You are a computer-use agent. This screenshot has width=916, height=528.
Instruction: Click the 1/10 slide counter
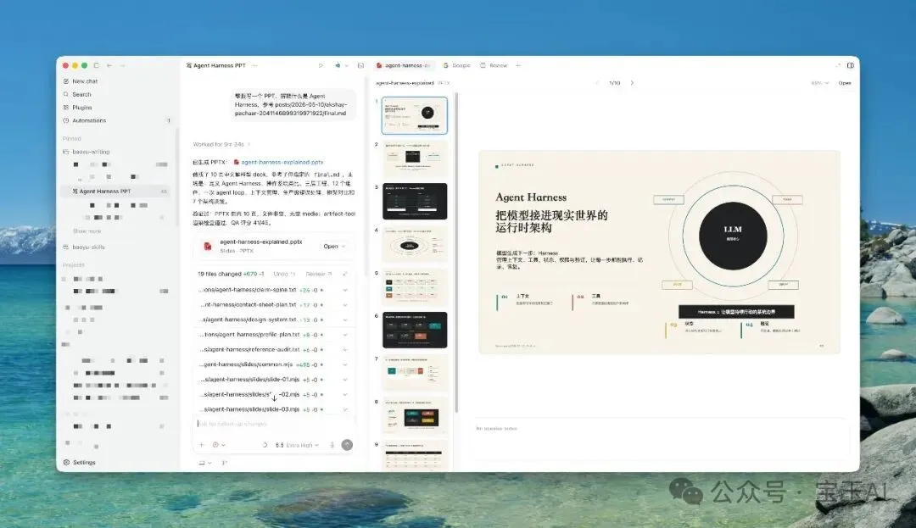[615, 83]
